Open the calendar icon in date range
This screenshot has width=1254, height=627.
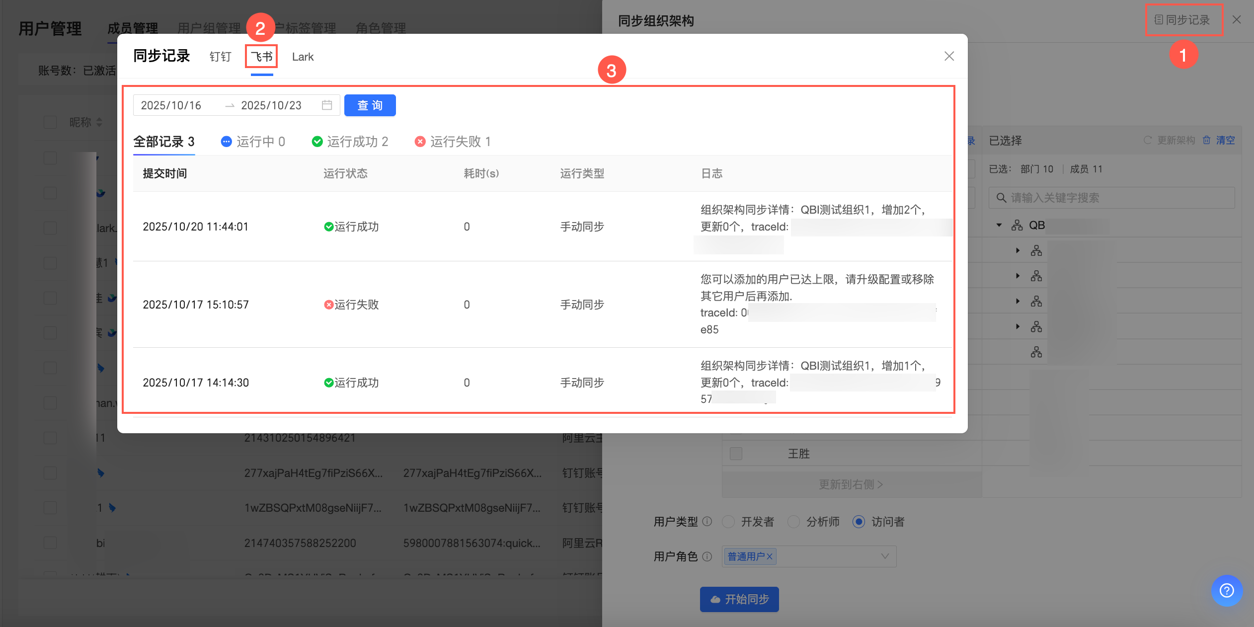point(327,105)
